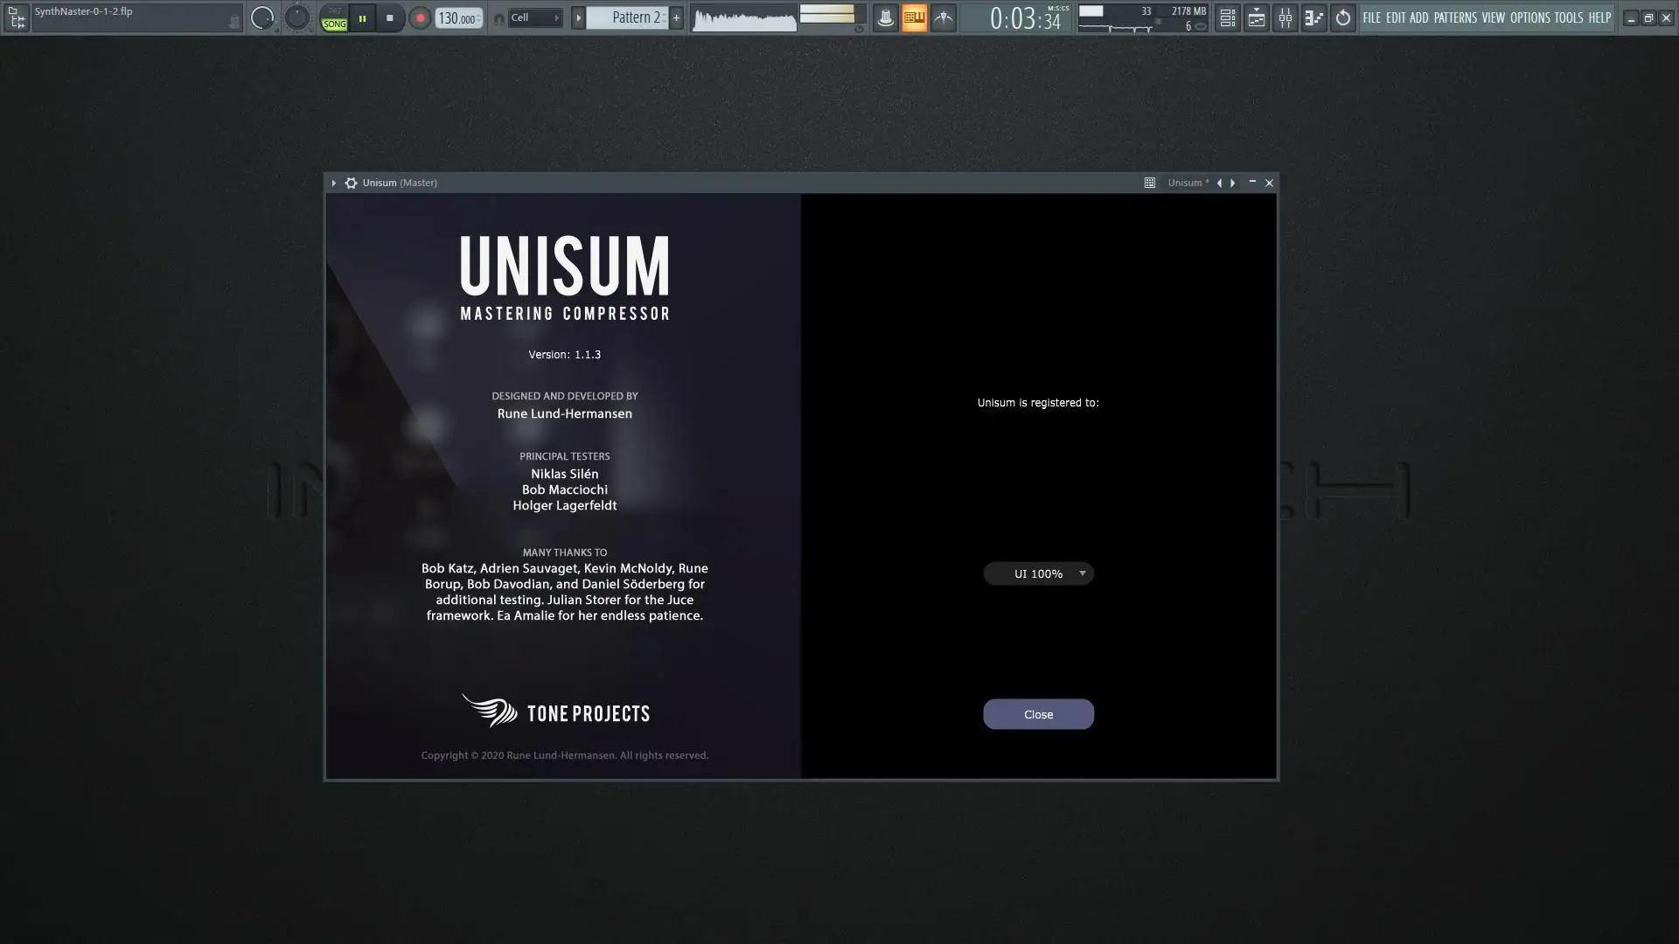This screenshot has width=1679, height=944.
Task: Open the Mixer panel
Action: (1285, 17)
